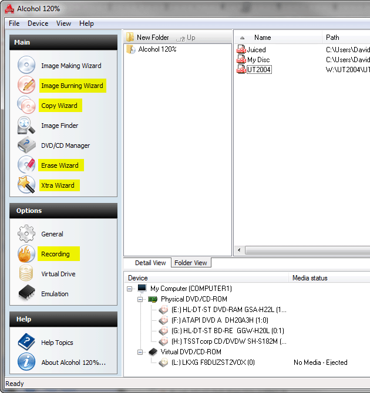Viewport: 370px width, 393px height.
Task: Switch to the Detail View tab
Action: (x=150, y=263)
